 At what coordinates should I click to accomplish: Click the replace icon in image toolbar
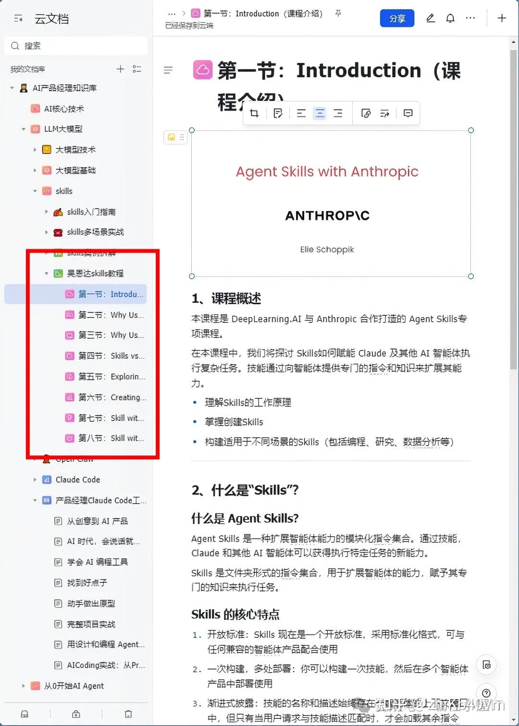tap(385, 113)
